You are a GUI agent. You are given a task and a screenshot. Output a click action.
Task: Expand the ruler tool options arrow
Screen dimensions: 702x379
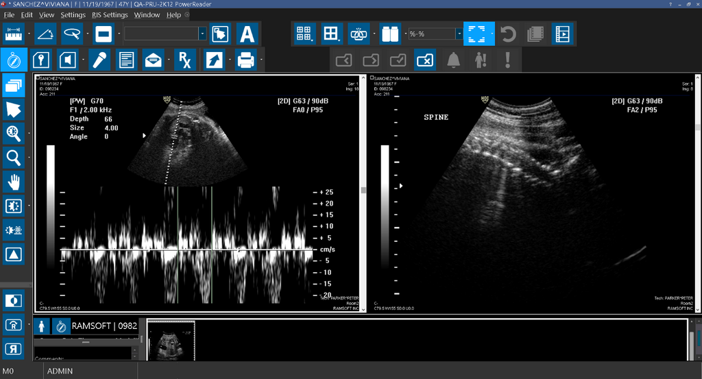(x=29, y=33)
